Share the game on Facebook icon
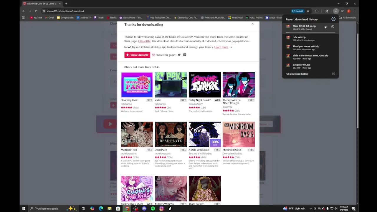Screen dimensions: 377x212 185,55
